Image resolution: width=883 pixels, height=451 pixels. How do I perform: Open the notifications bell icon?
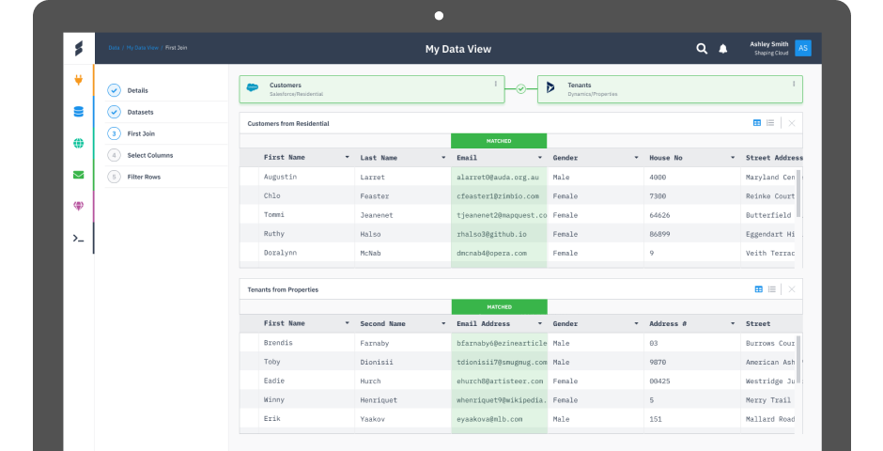click(x=723, y=49)
